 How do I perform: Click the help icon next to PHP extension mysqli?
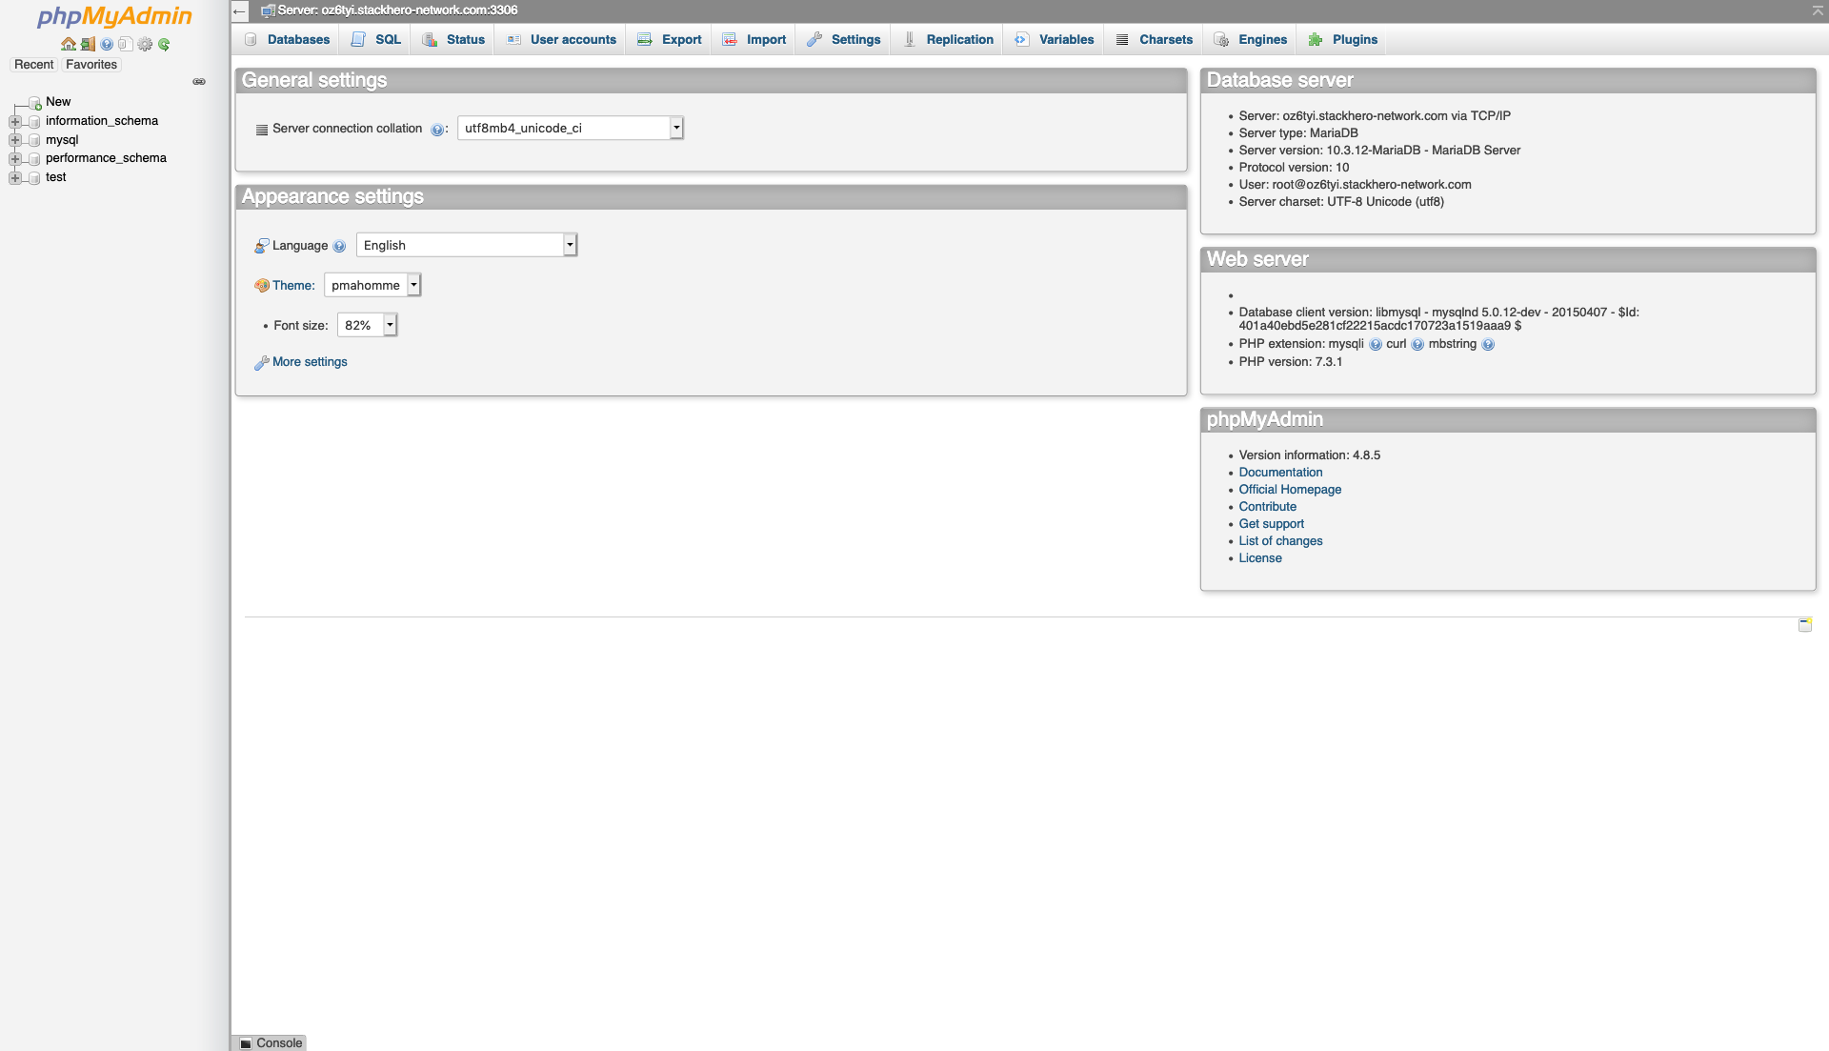[1376, 344]
